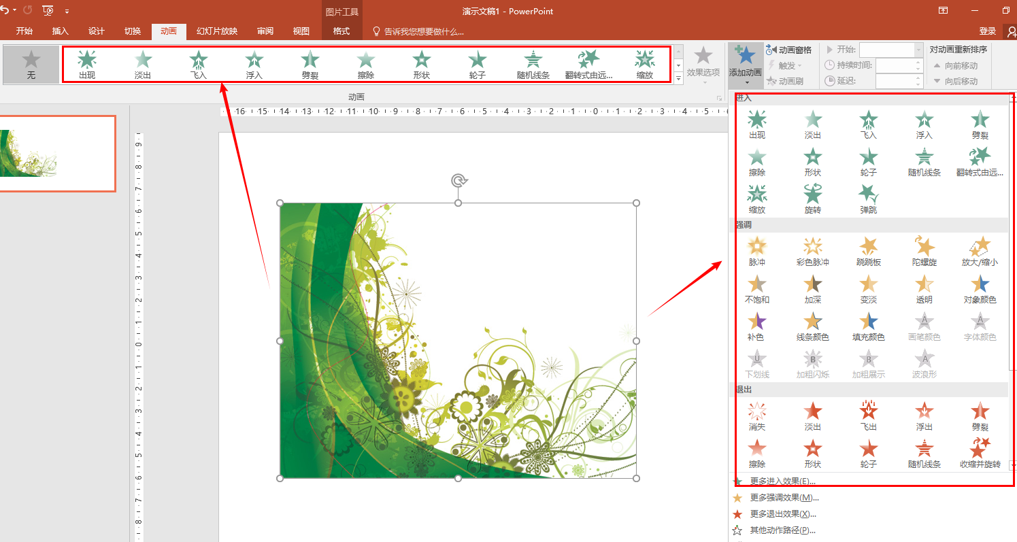This screenshot has width=1017, height=542.
Task: Apply the 陀螺旋 emphasis effect
Action: (924, 251)
